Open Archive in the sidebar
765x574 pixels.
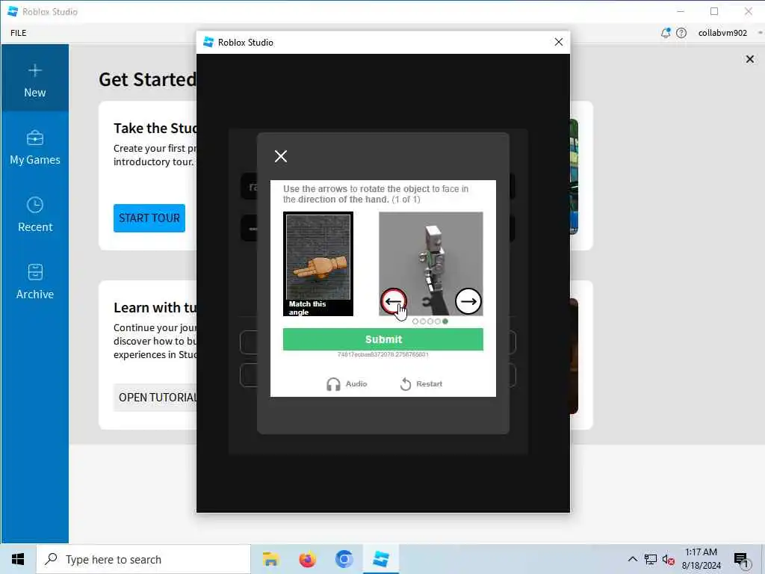click(x=34, y=282)
